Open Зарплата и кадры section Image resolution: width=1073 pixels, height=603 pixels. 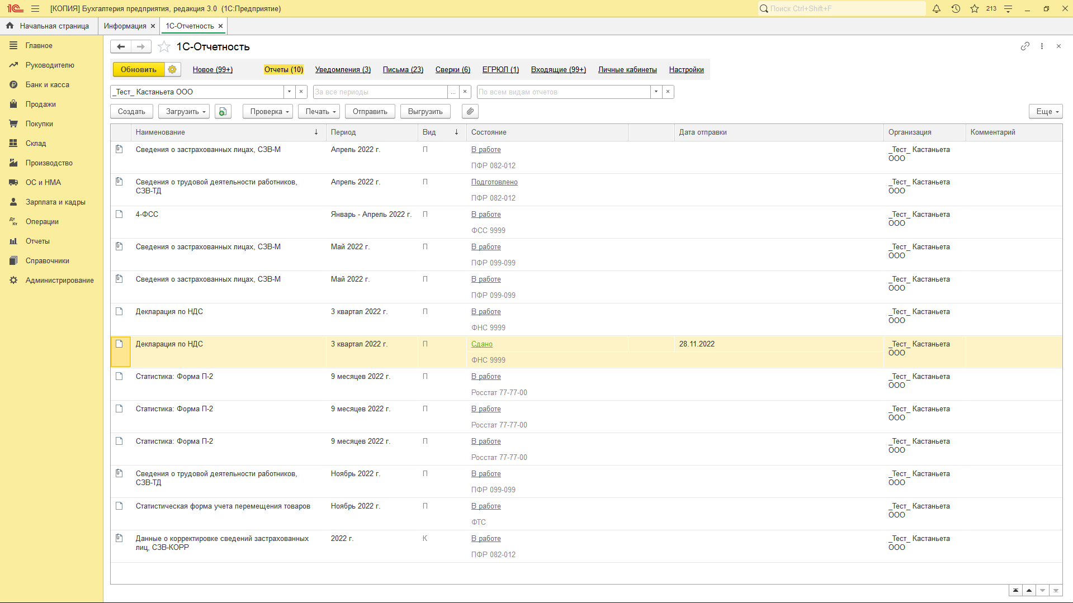tap(55, 202)
